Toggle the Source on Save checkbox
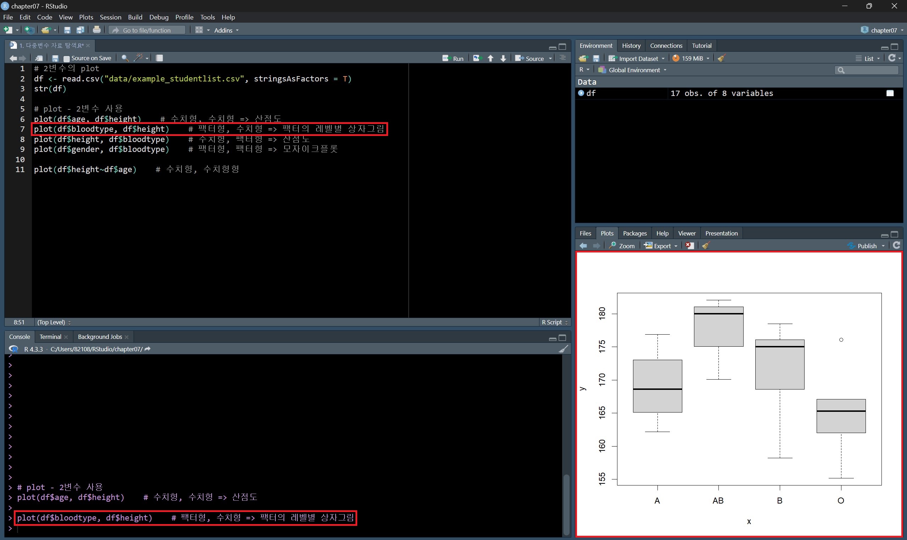The width and height of the screenshot is (907, 540). click(67, 58)
